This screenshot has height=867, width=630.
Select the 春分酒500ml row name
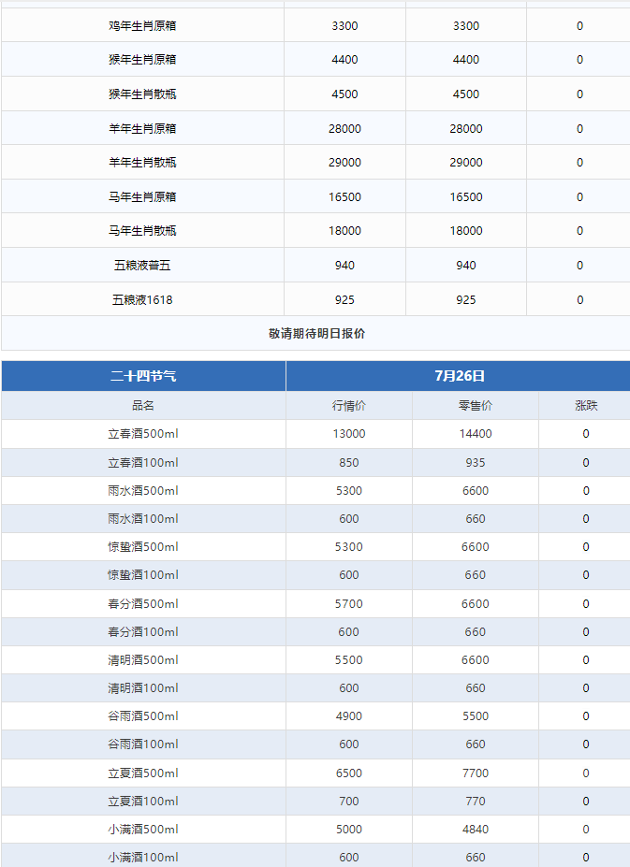(x=143, y=604)
